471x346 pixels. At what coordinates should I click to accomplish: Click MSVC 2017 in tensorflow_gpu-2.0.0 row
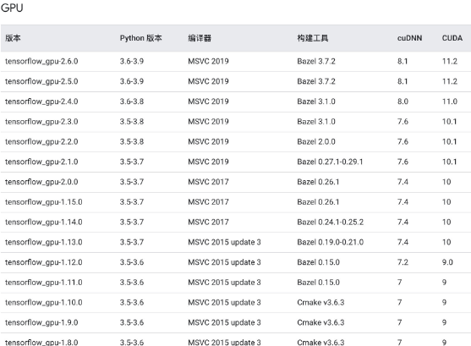208,182
